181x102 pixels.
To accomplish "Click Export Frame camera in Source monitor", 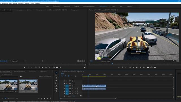I will [61, 67].
